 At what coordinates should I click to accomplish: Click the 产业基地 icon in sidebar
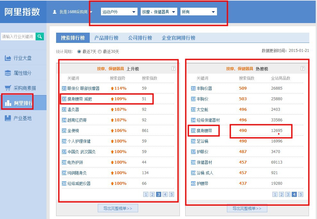pyautogui.click(x=8, y=118)
